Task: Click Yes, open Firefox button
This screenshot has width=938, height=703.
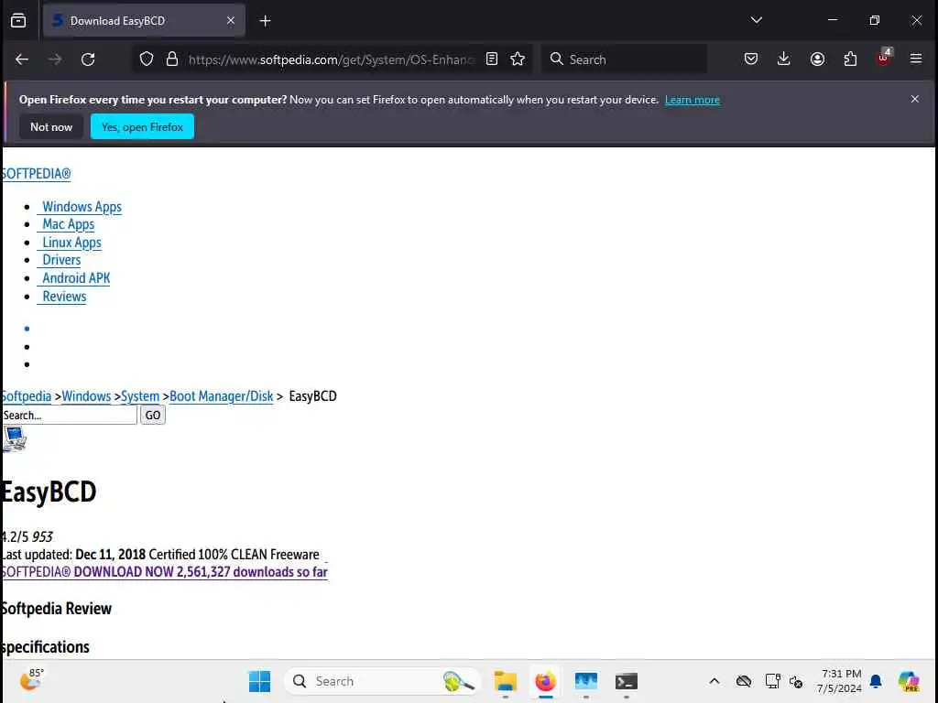Action: click(x=142, y=126)
